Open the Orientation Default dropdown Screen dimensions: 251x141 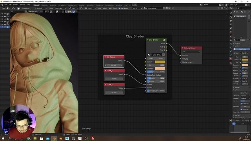coord(40,8)
